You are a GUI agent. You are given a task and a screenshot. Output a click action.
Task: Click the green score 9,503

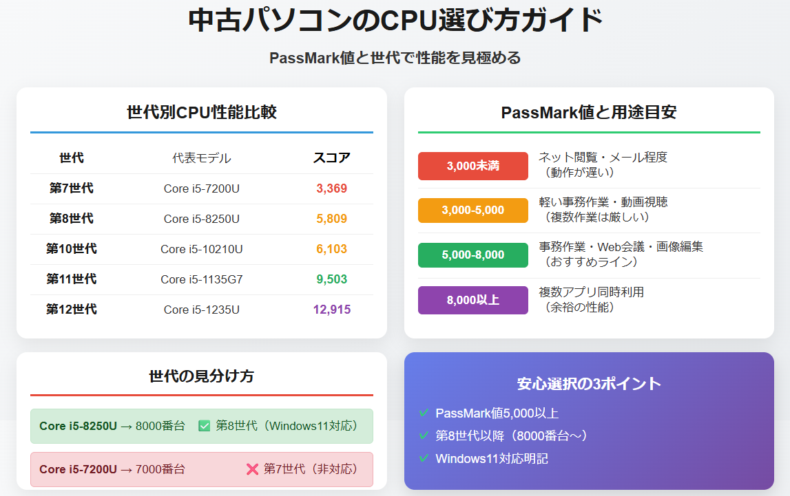[x=331, y=279]
